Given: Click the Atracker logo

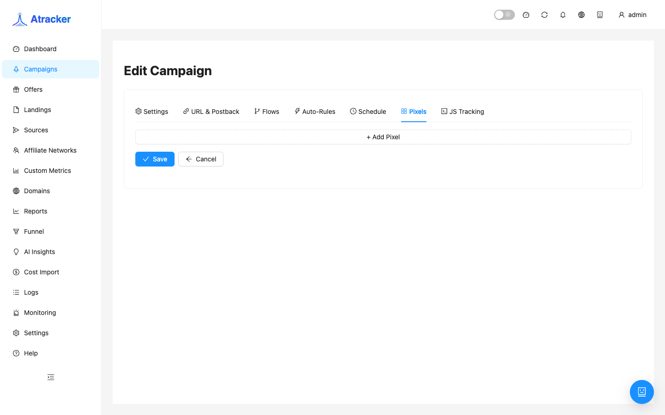Looking at the screenshot, I should pyautogui.click(x=42, y=19).
